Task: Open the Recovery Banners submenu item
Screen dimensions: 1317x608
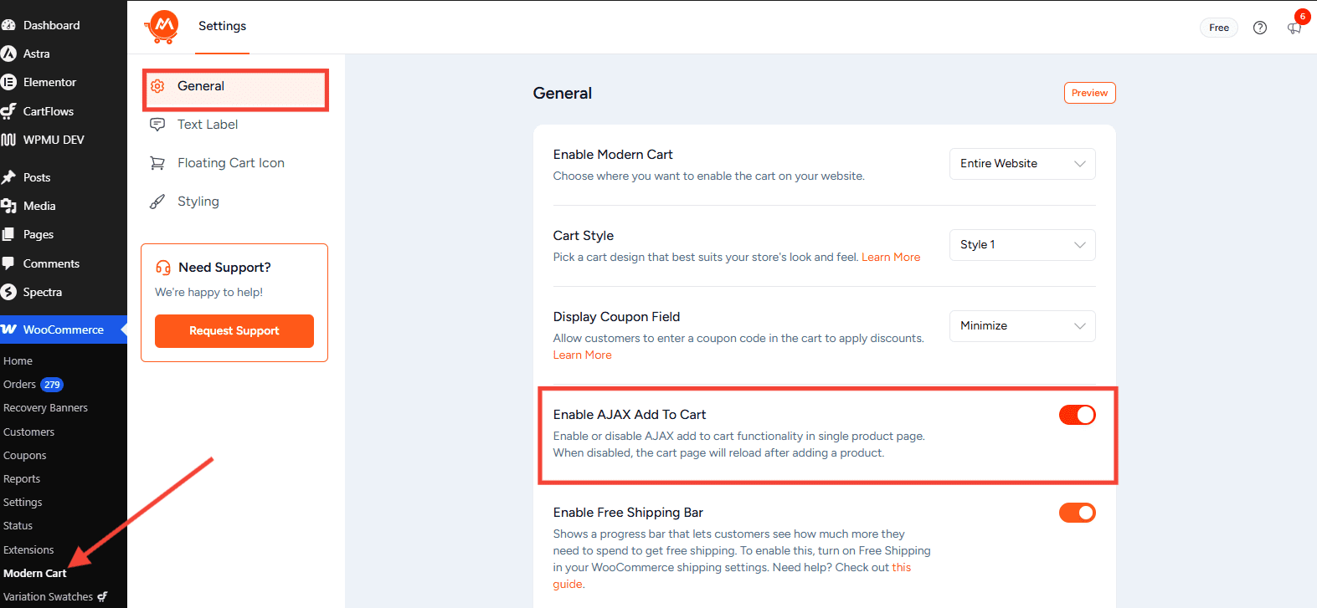Action: pyautogui.click(x=45, y=408)
